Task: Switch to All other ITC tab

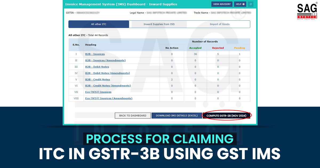Action: coord(99,24)
